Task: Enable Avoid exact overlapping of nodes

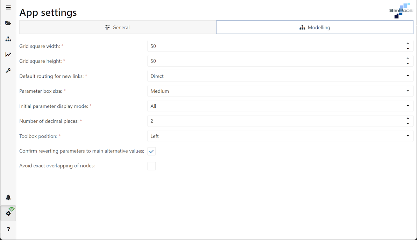Action: (x=151, y=166)
